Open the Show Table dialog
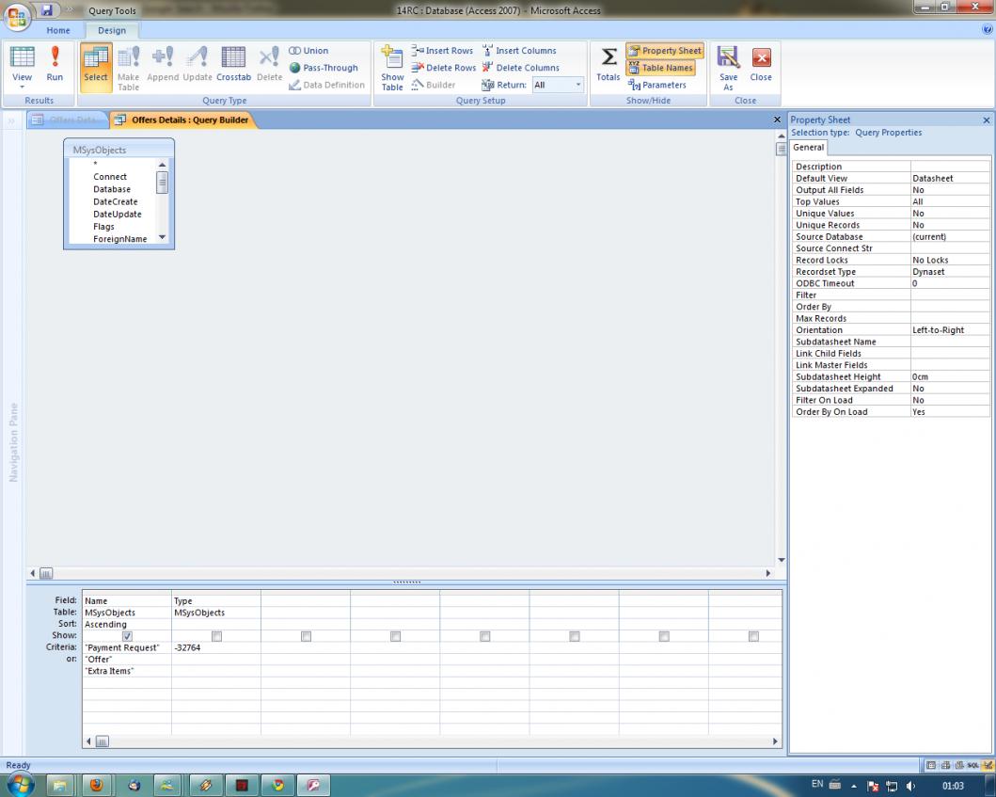Image resolution: width=996 pixels, height=797 pixels. (x=392, y=68)
